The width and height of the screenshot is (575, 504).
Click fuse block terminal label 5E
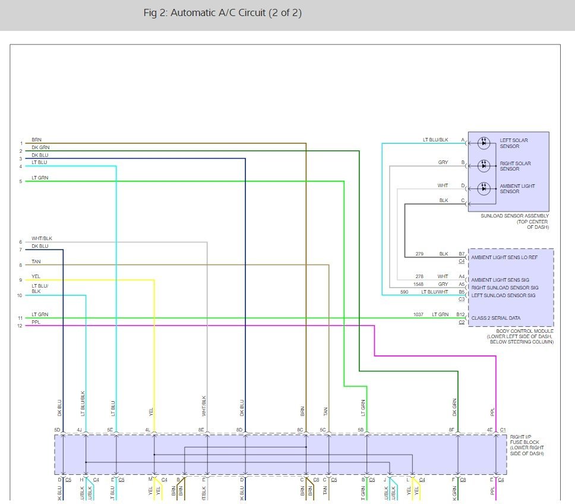pos(110,430)
